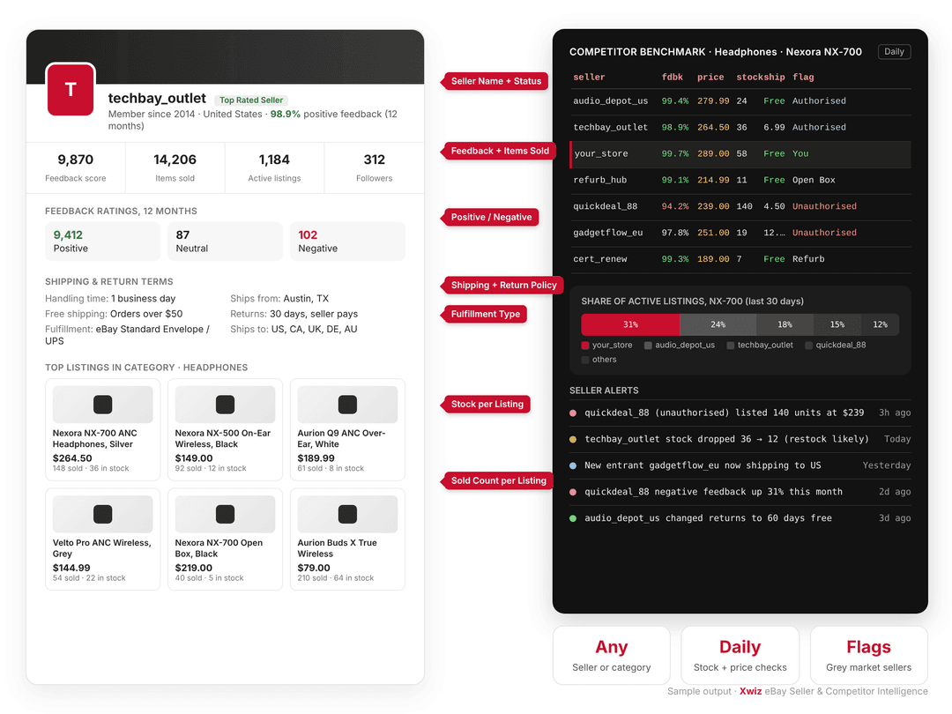Open the Xwiz brand link
The height and width of the screenshot is (714, 952).
click(x=750, y=691)
